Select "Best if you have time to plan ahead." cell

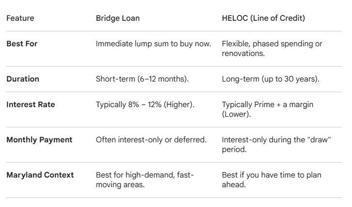[x=271, y=179]
